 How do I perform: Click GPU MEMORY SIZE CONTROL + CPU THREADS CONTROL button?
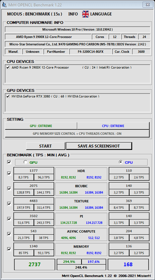77,133
